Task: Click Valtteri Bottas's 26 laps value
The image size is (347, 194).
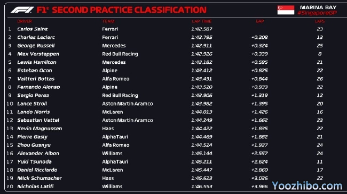Action: [320, 79]
